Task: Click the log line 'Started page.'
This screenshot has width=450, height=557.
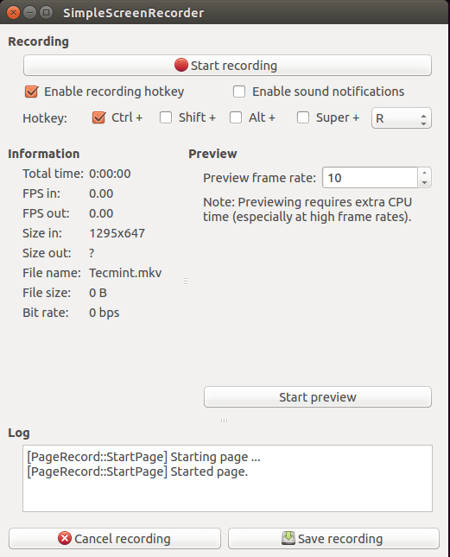Action: point(137,472)
